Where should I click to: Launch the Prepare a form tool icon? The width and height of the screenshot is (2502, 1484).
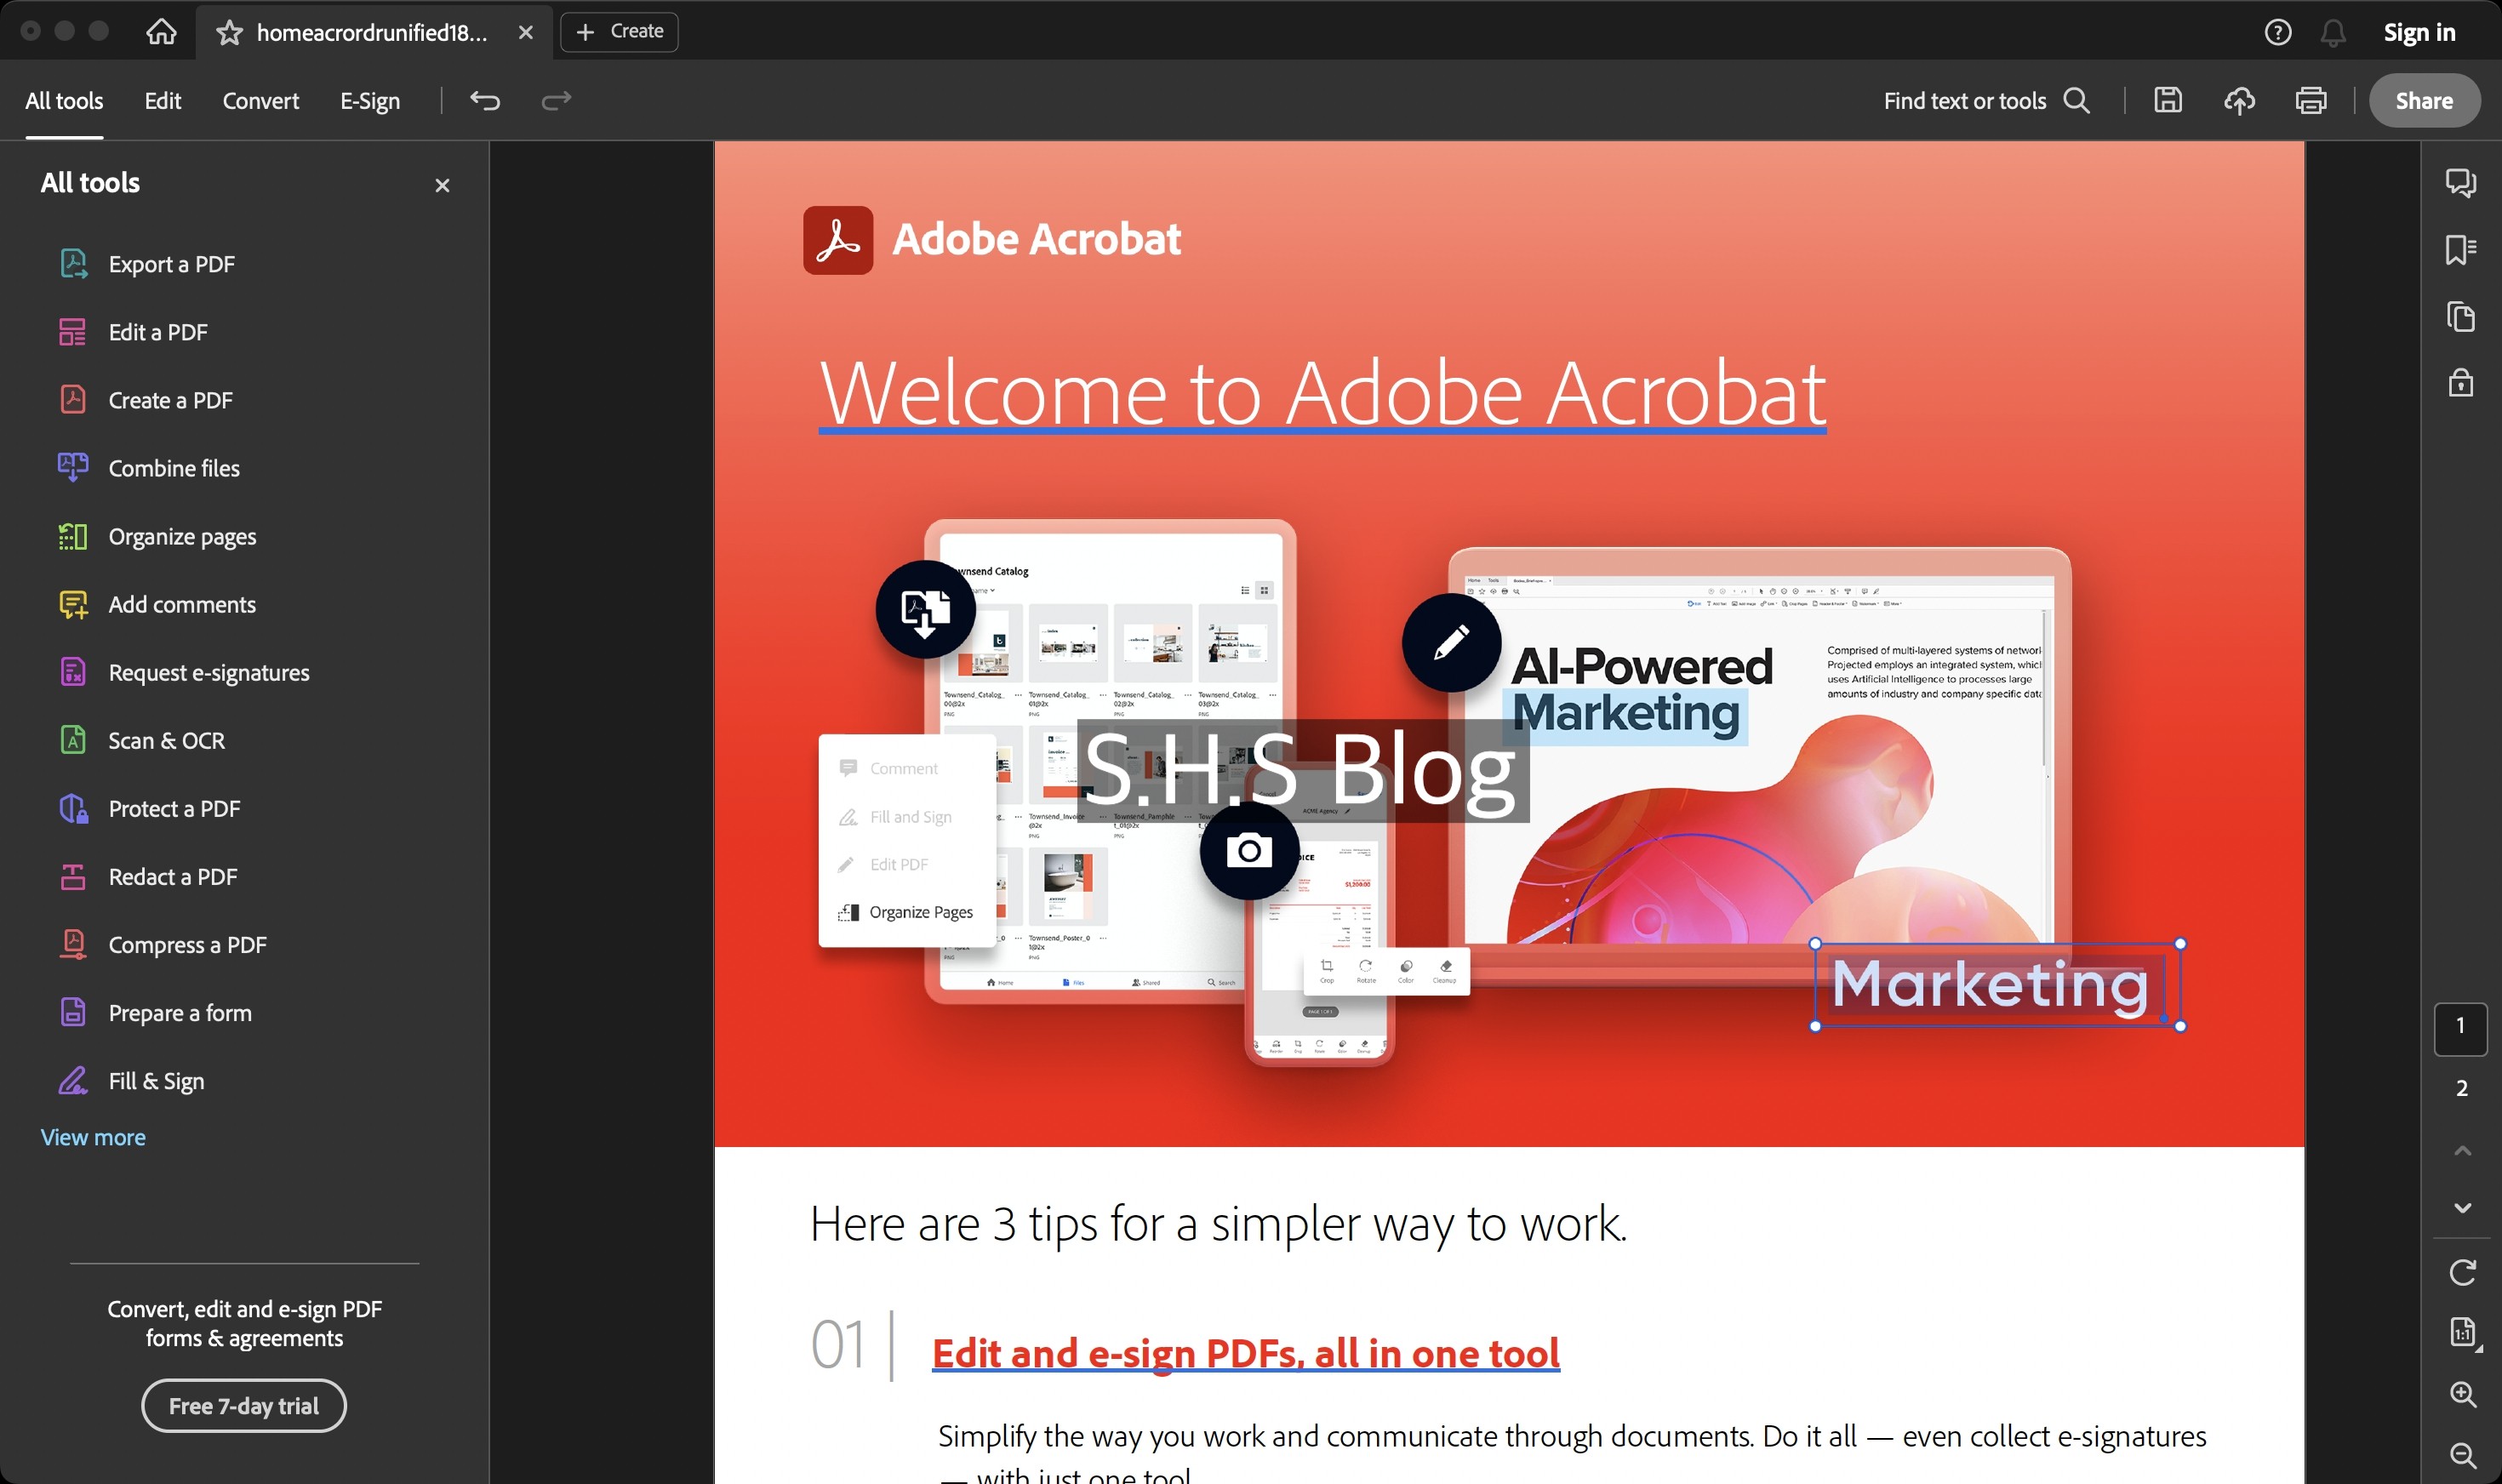click(73, 1012)
